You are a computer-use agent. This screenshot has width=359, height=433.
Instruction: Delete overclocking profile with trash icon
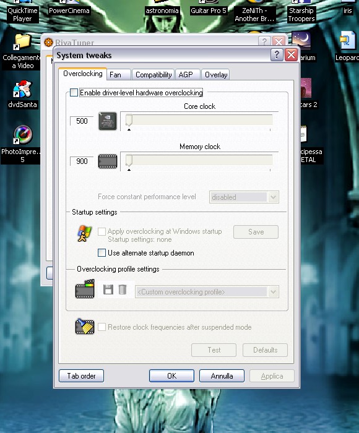tap(123, 289)
